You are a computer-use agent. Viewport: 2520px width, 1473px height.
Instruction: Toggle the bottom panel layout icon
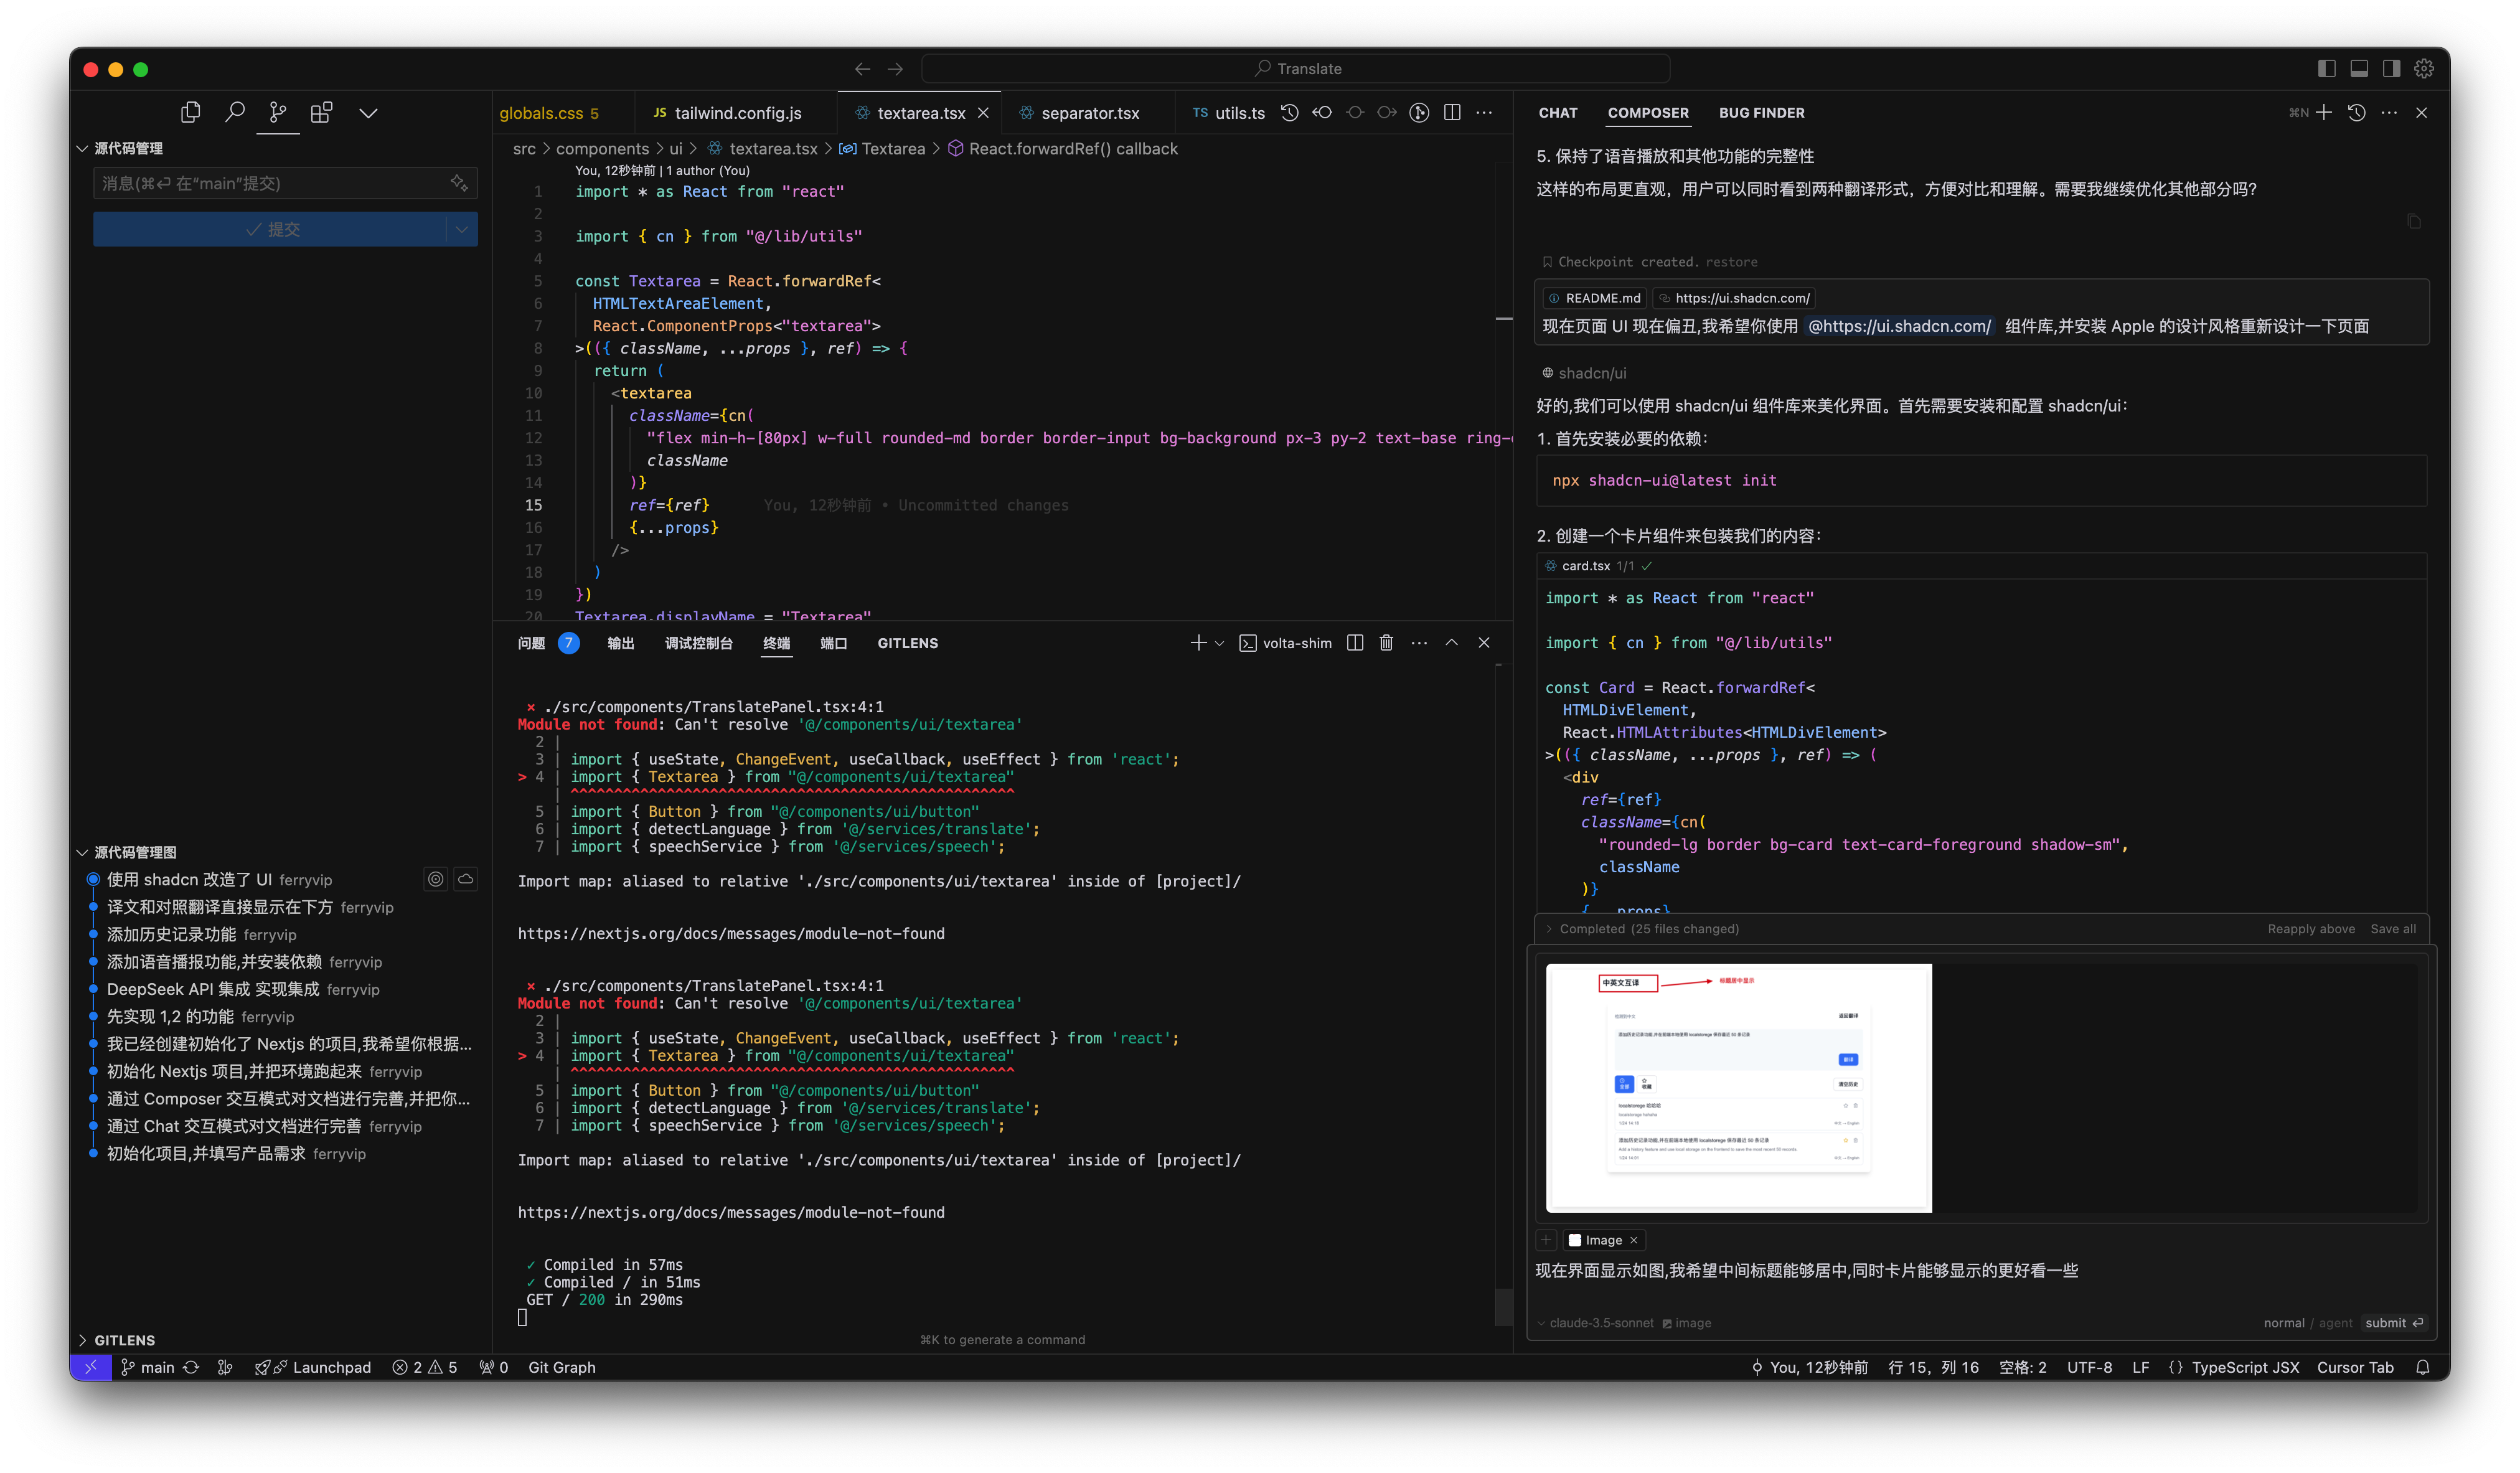pyautogui.click(x=2359, y=68)
